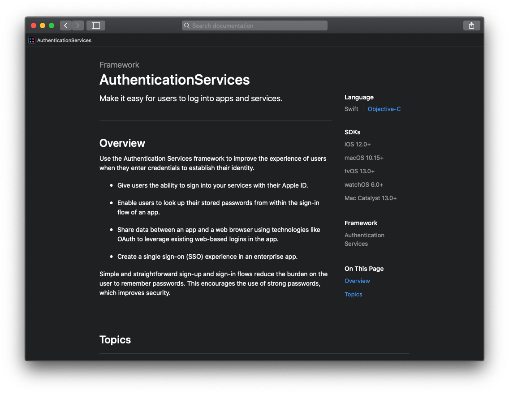Click the tvOS 13.0+ SDK entry
Image resolution: width=509 pixels, height=394 pixels.
[359, 171]
